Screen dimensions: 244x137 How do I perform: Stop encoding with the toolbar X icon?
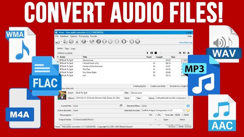pyautogui.click(x=137, y=42)
